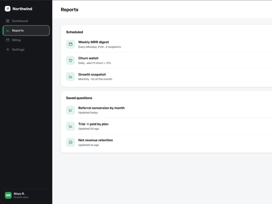Select the Reports menu item
272x204 pixels.
click(x=26, y=31)
